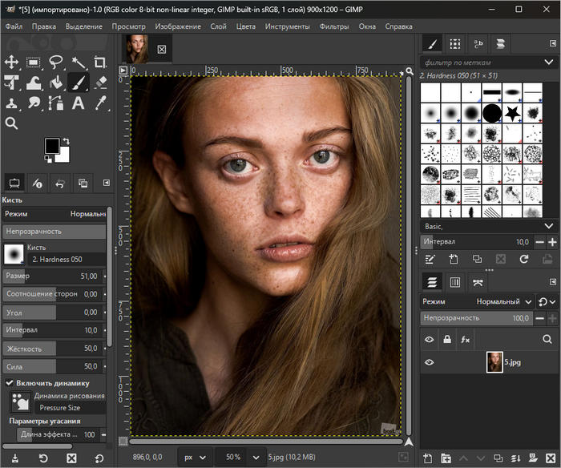561x468 pixels.
Task: Select the Move tool in toolbox
Action: (x=12, y=62)
